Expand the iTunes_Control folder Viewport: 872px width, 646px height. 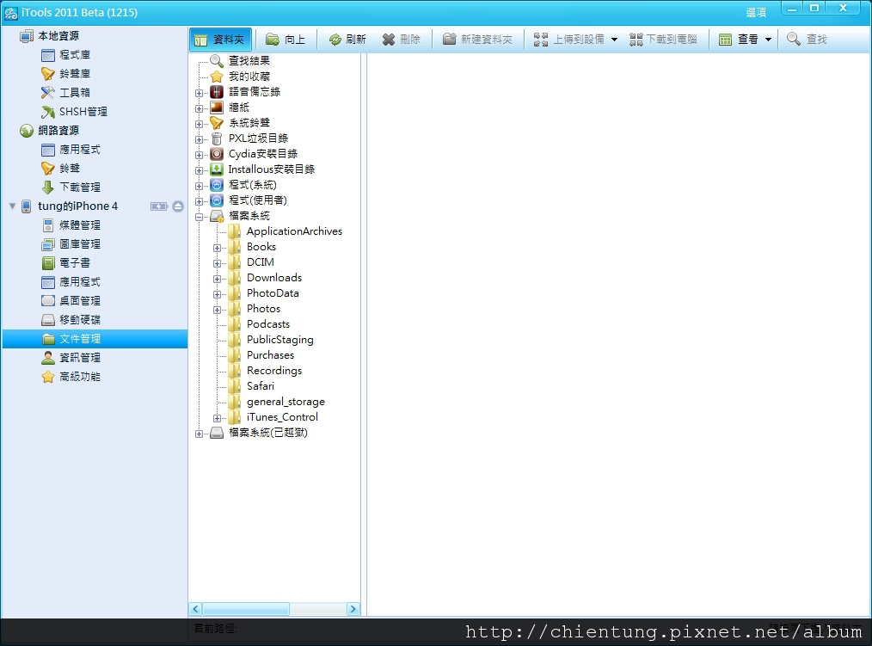(217, 418)
